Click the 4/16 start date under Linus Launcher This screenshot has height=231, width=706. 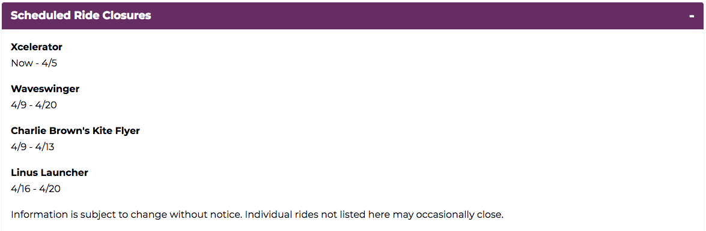pyautogui.click(x=20, y=189)
